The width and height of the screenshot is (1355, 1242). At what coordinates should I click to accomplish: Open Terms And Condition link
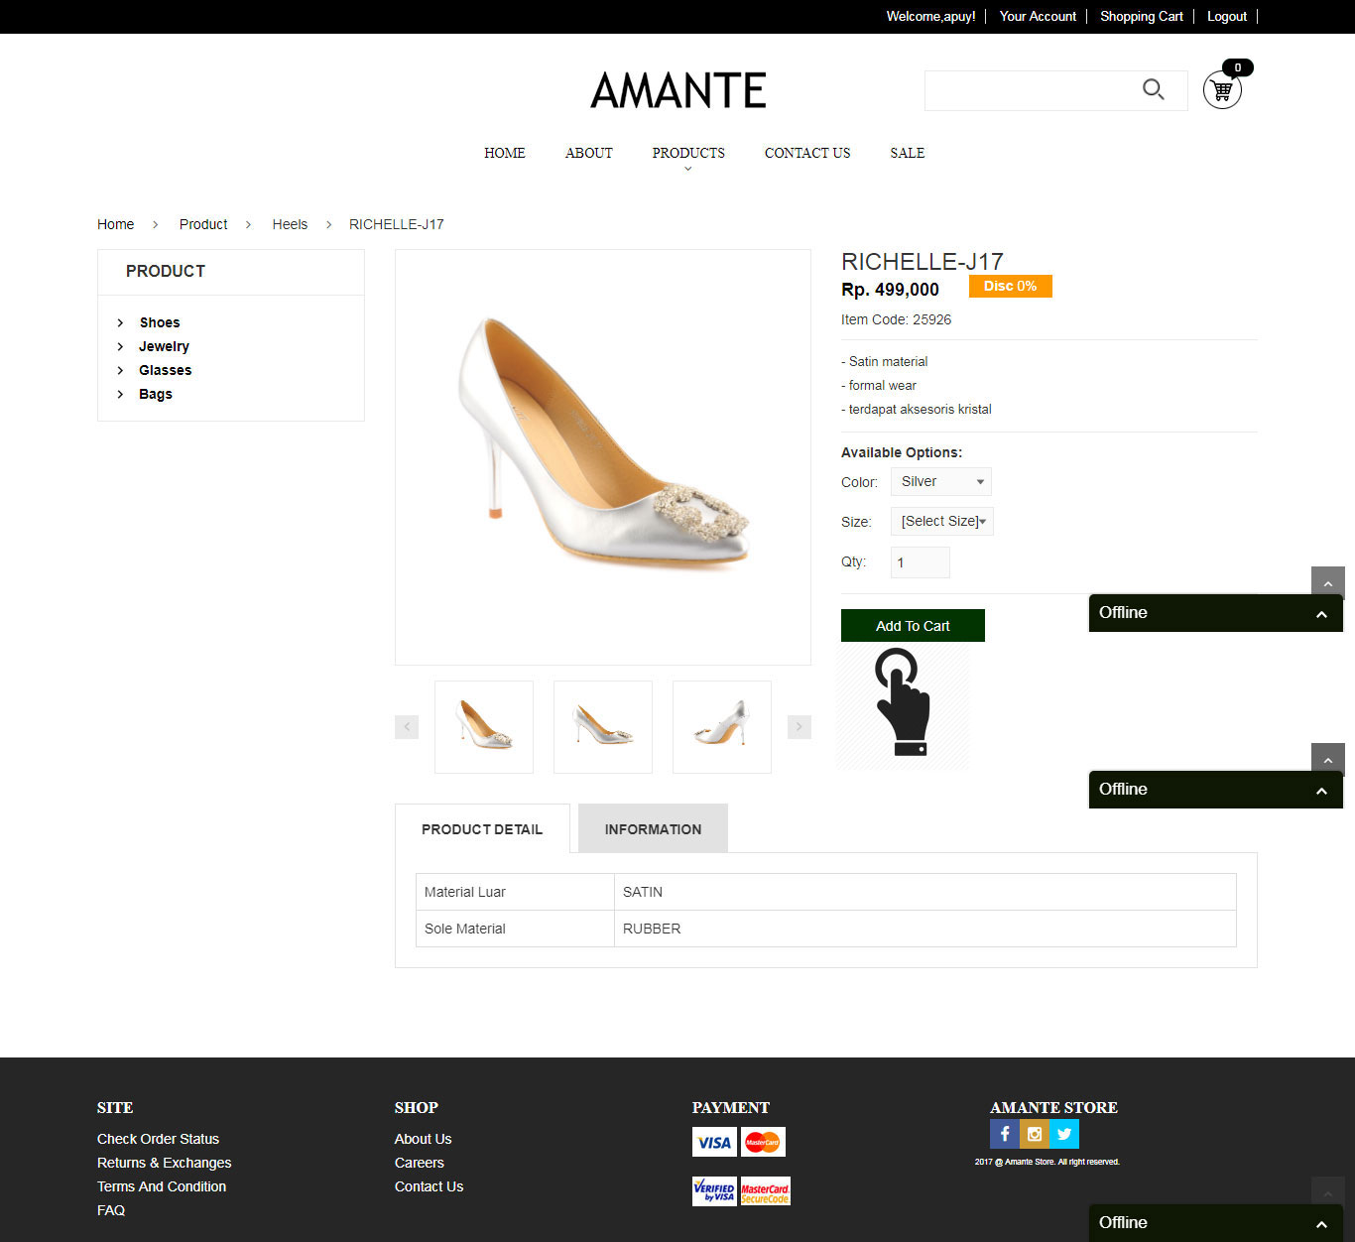162,1186
